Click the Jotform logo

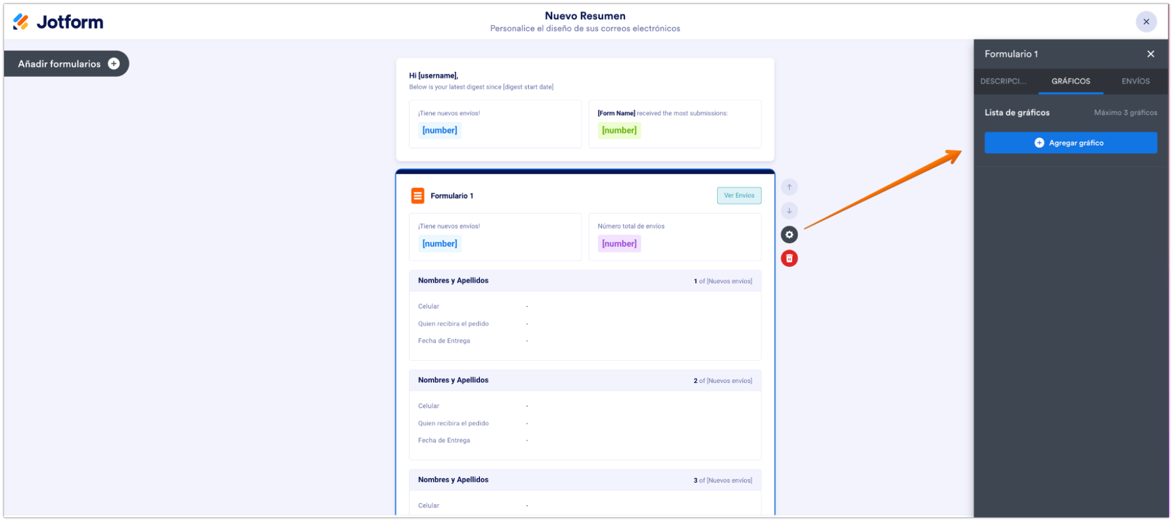[58, 22]
